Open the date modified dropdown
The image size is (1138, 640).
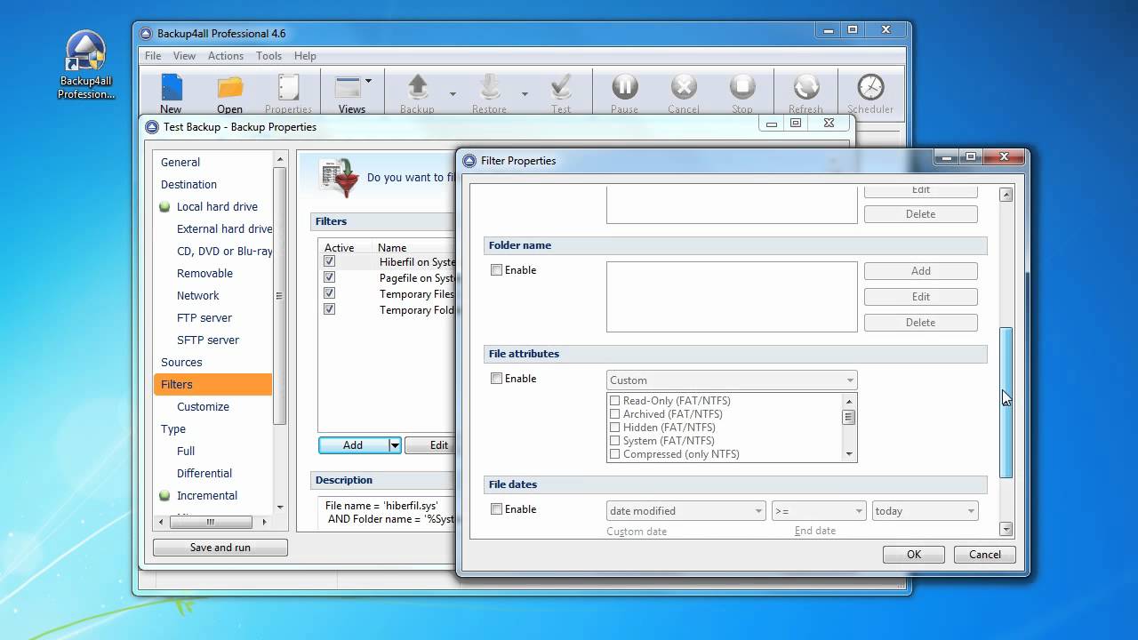click(x=685, y=511)
